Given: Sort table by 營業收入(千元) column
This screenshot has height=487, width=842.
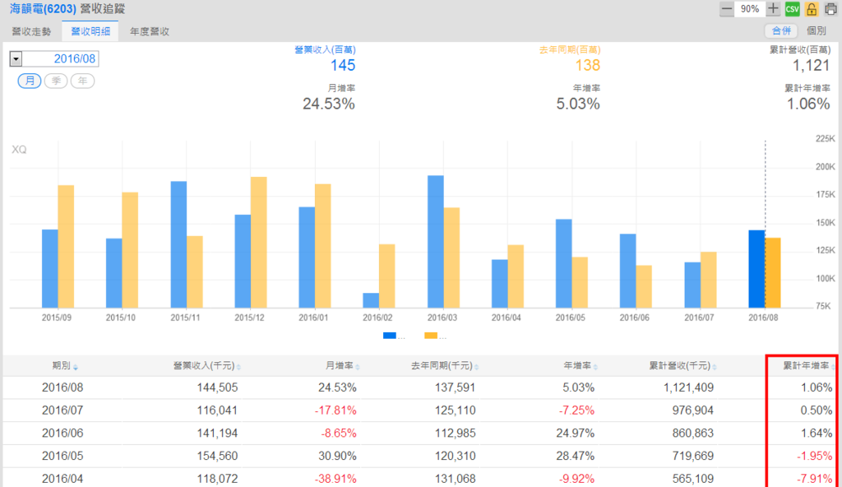Looking at the screenshot, I should tap(206, 366).
